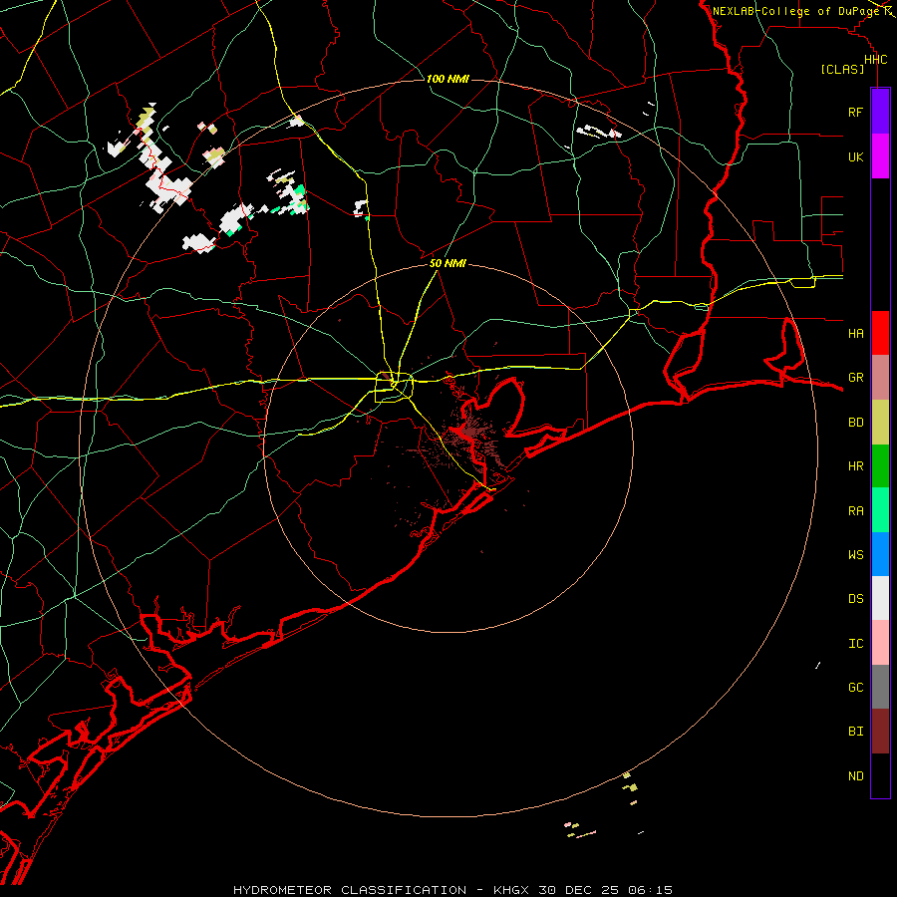Click the HR green legend swatch
897x897 pixels.
[880, 466]
